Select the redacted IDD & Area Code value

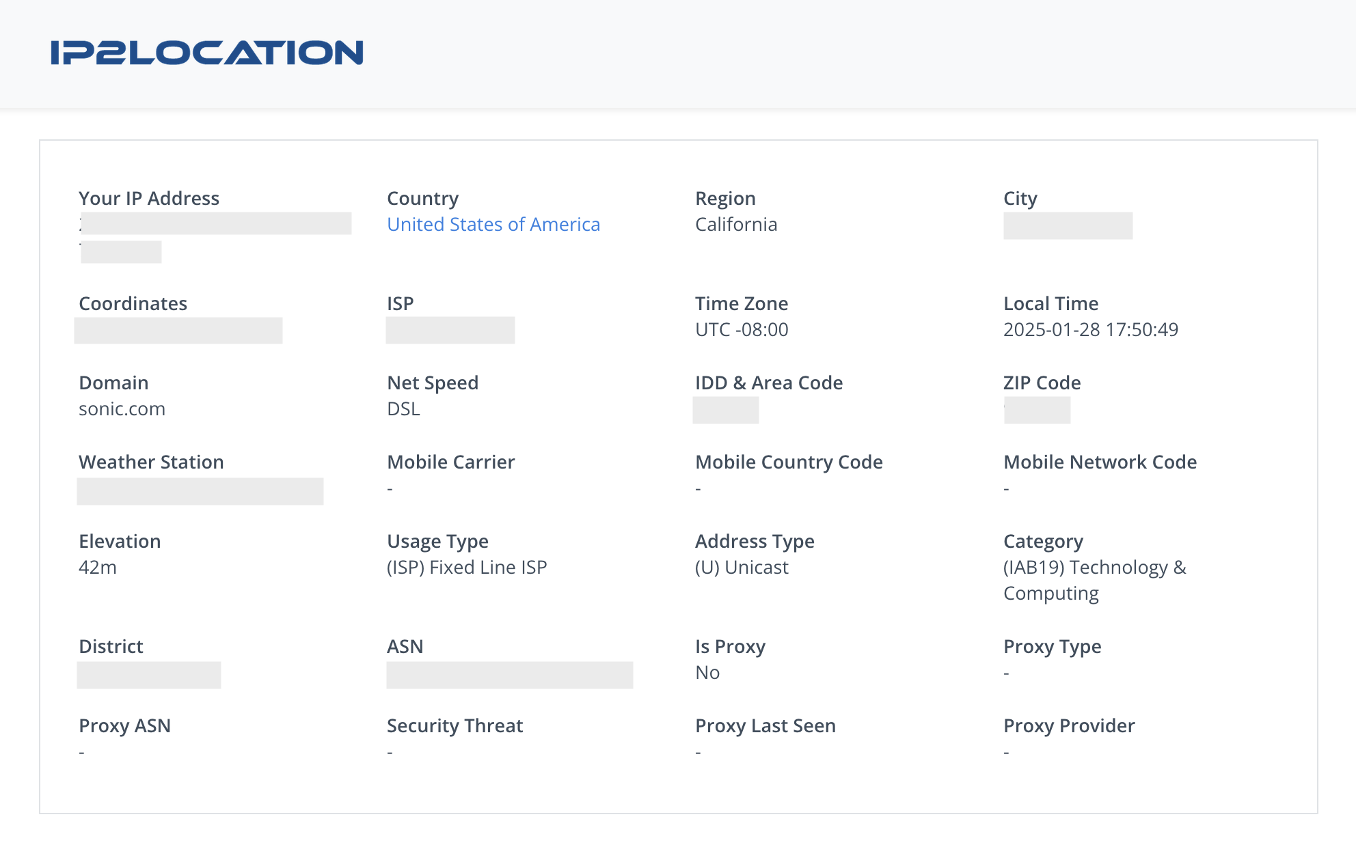[x=726, y=411]
